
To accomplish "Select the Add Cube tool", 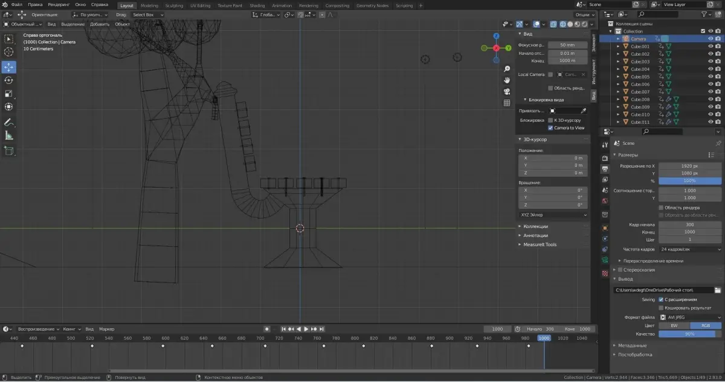I will point(9,151).
